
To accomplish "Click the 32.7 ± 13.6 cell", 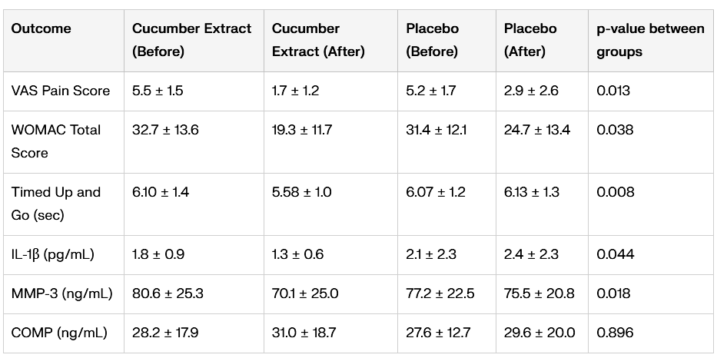I will point(165,130).
